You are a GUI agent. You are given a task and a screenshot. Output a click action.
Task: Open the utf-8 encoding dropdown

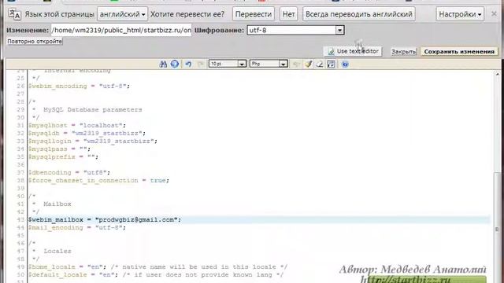click(295, 30)
